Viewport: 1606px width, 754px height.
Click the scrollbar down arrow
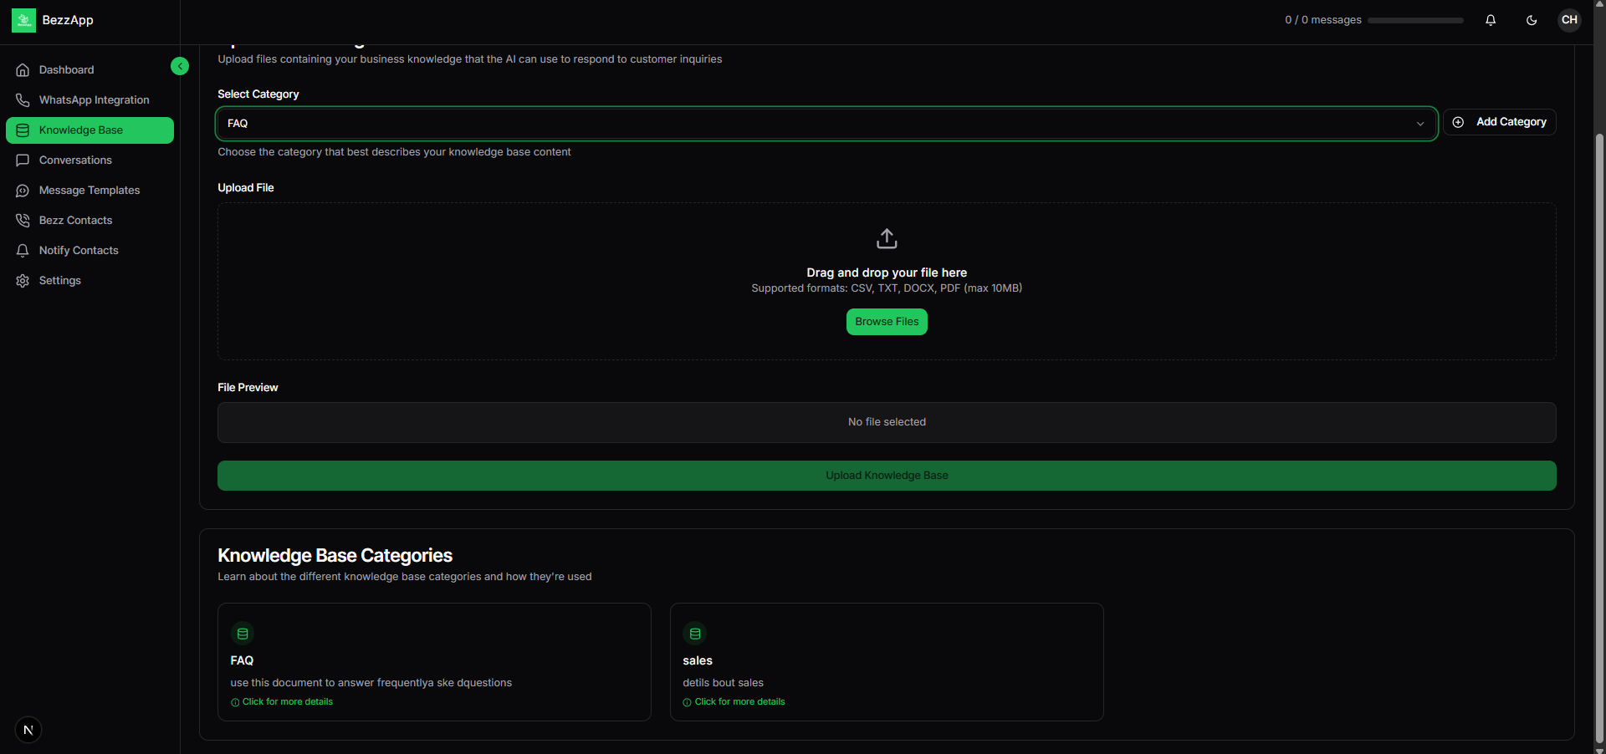pyautogui.click(x=1599, y=750)
